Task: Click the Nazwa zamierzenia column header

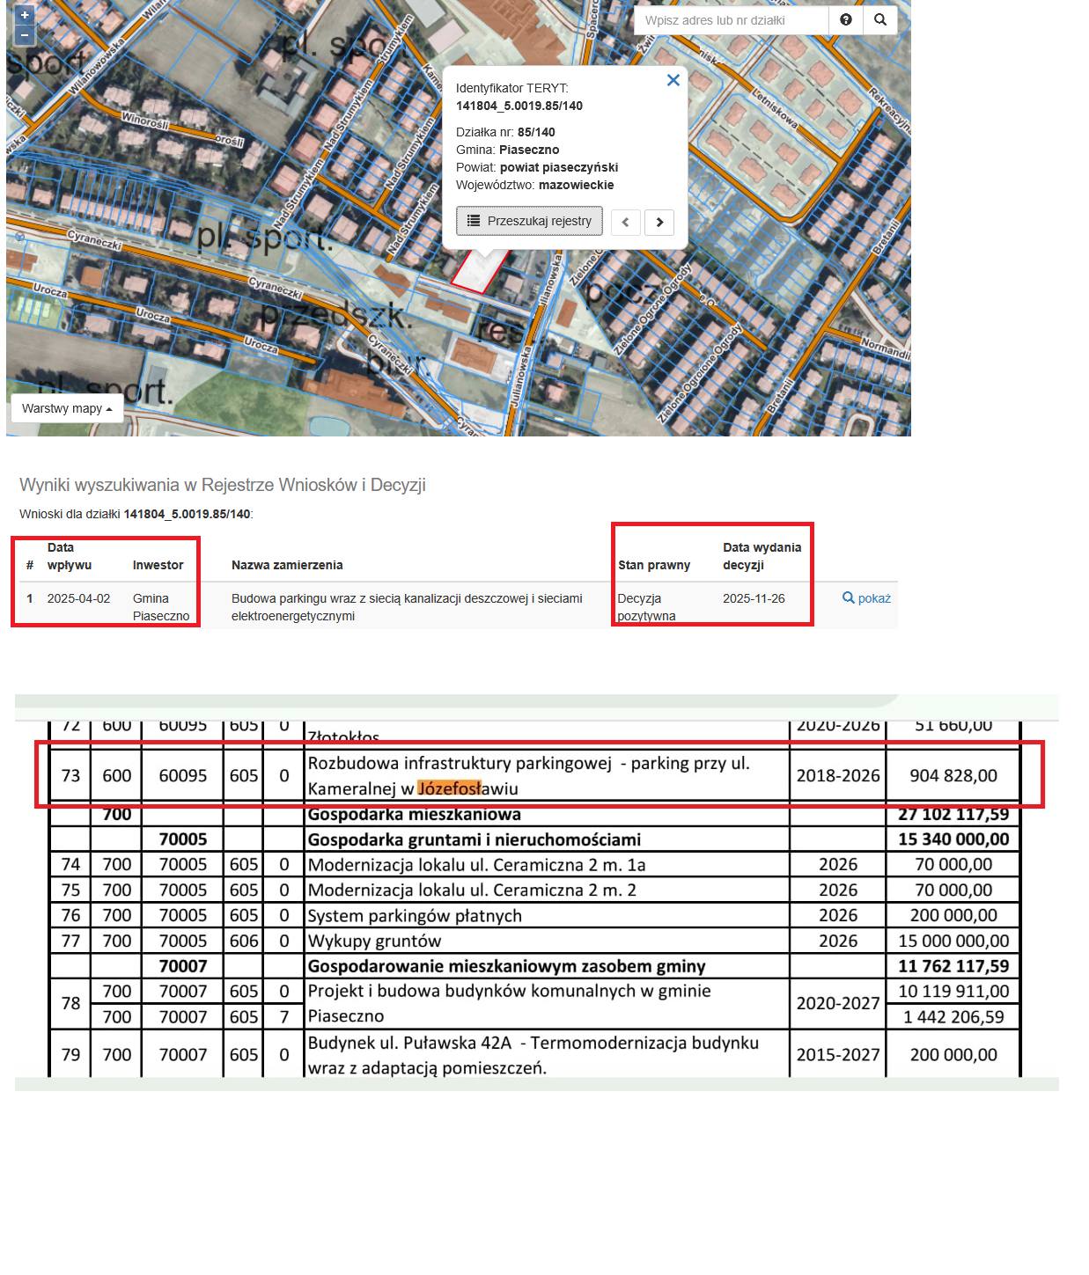Action: tap(287, 565)
